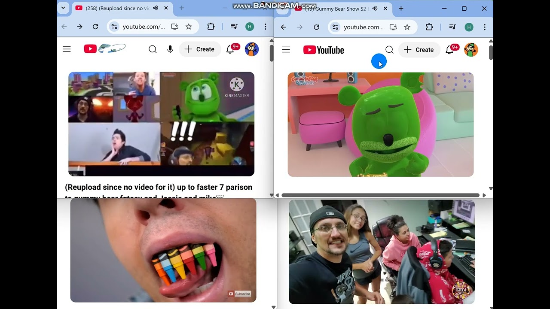This screenshot has height=309, width=550.
Task: Open notifications bell in left YouTube window
Action: (231, 49)
